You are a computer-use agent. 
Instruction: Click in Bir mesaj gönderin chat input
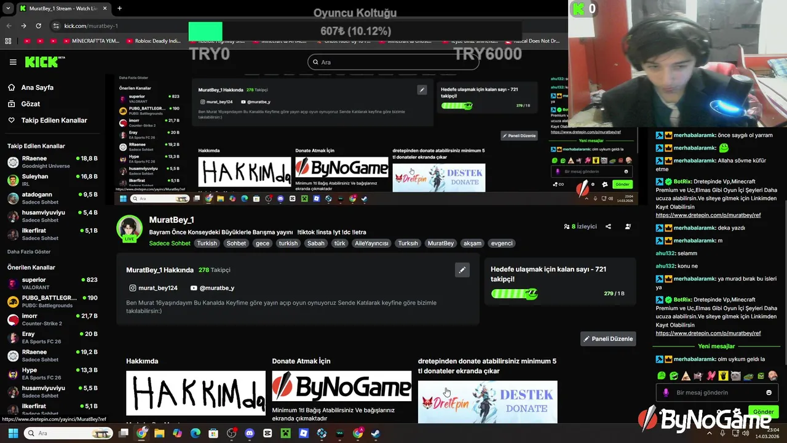716,393
